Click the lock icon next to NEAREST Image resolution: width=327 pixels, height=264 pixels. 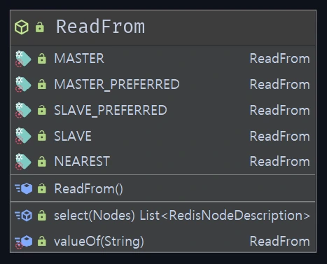pos(42,162)
